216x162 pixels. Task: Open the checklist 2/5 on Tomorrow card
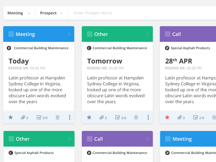[x=120, y=117]
